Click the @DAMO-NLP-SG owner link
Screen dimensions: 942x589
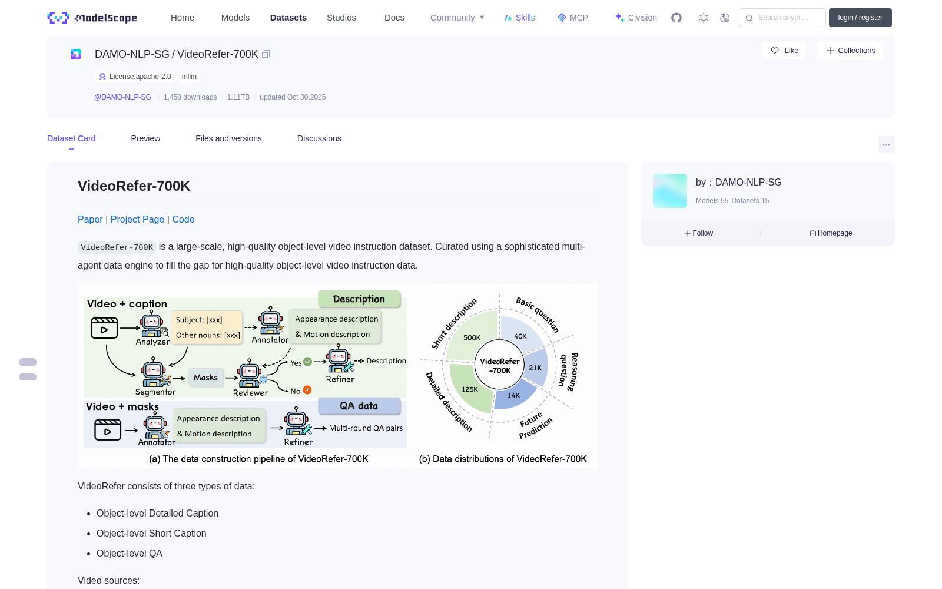pyautogui.click(x=122, y=97)
